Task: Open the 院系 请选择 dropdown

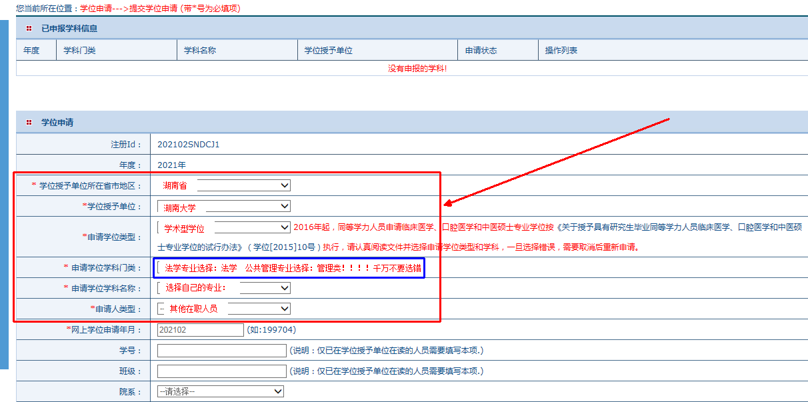Action: (221, 391)
